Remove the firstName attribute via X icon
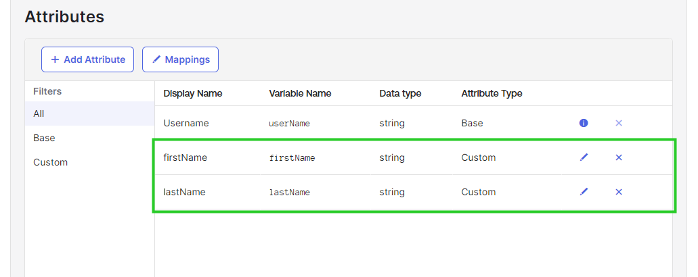The image size is (698, 277). pos(618,157)
